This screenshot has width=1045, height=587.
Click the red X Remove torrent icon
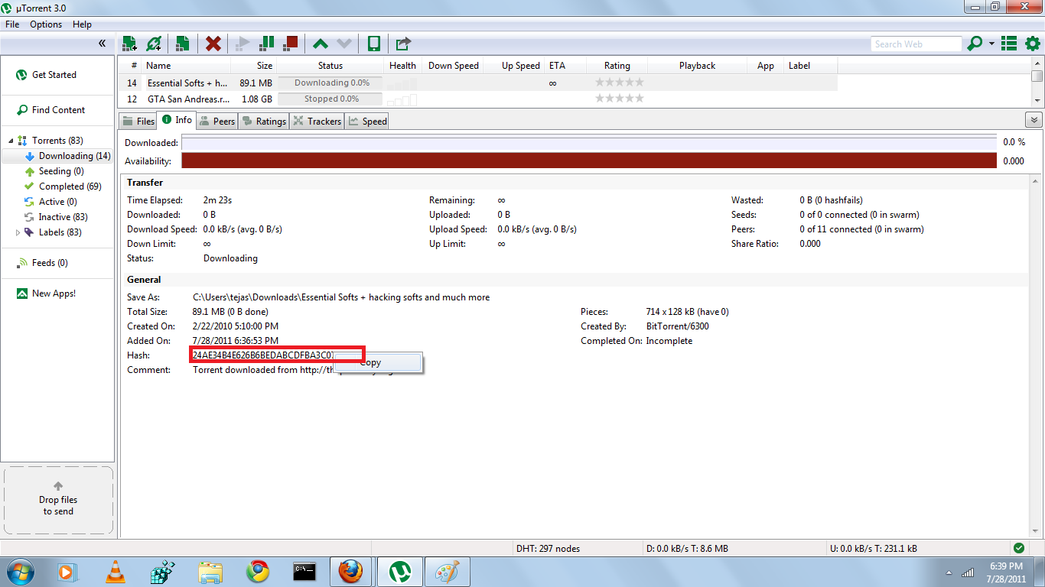[213, 44]
